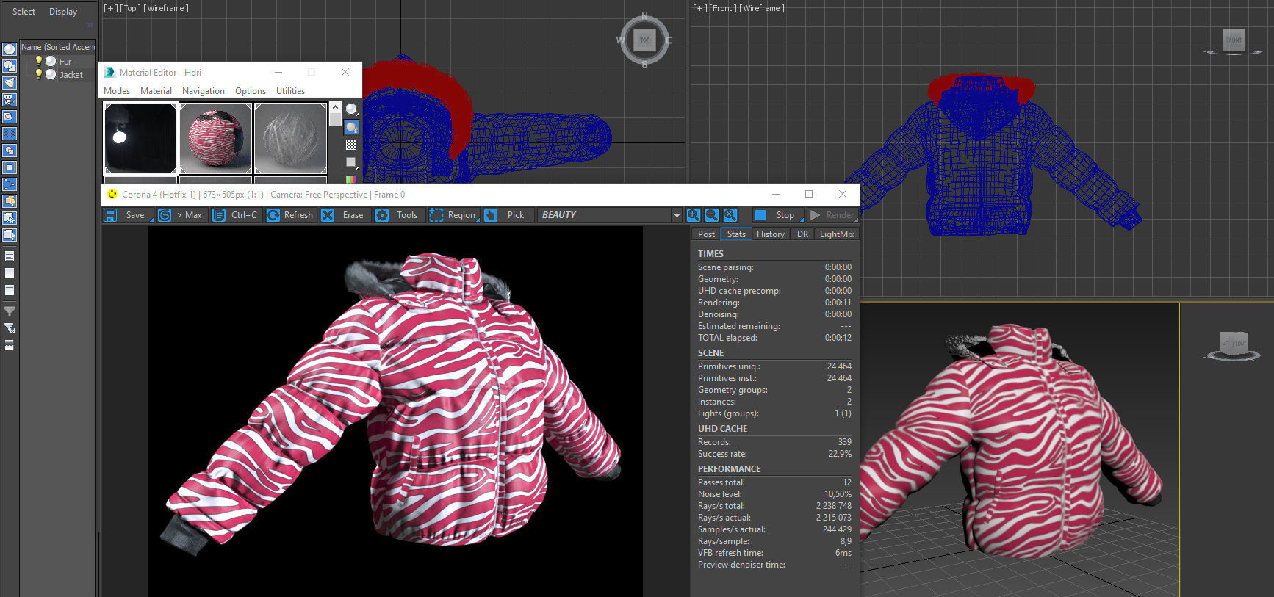Click the Save icon in Corona frame buffer
The image size is (1274, 597).
click(110, 215)
